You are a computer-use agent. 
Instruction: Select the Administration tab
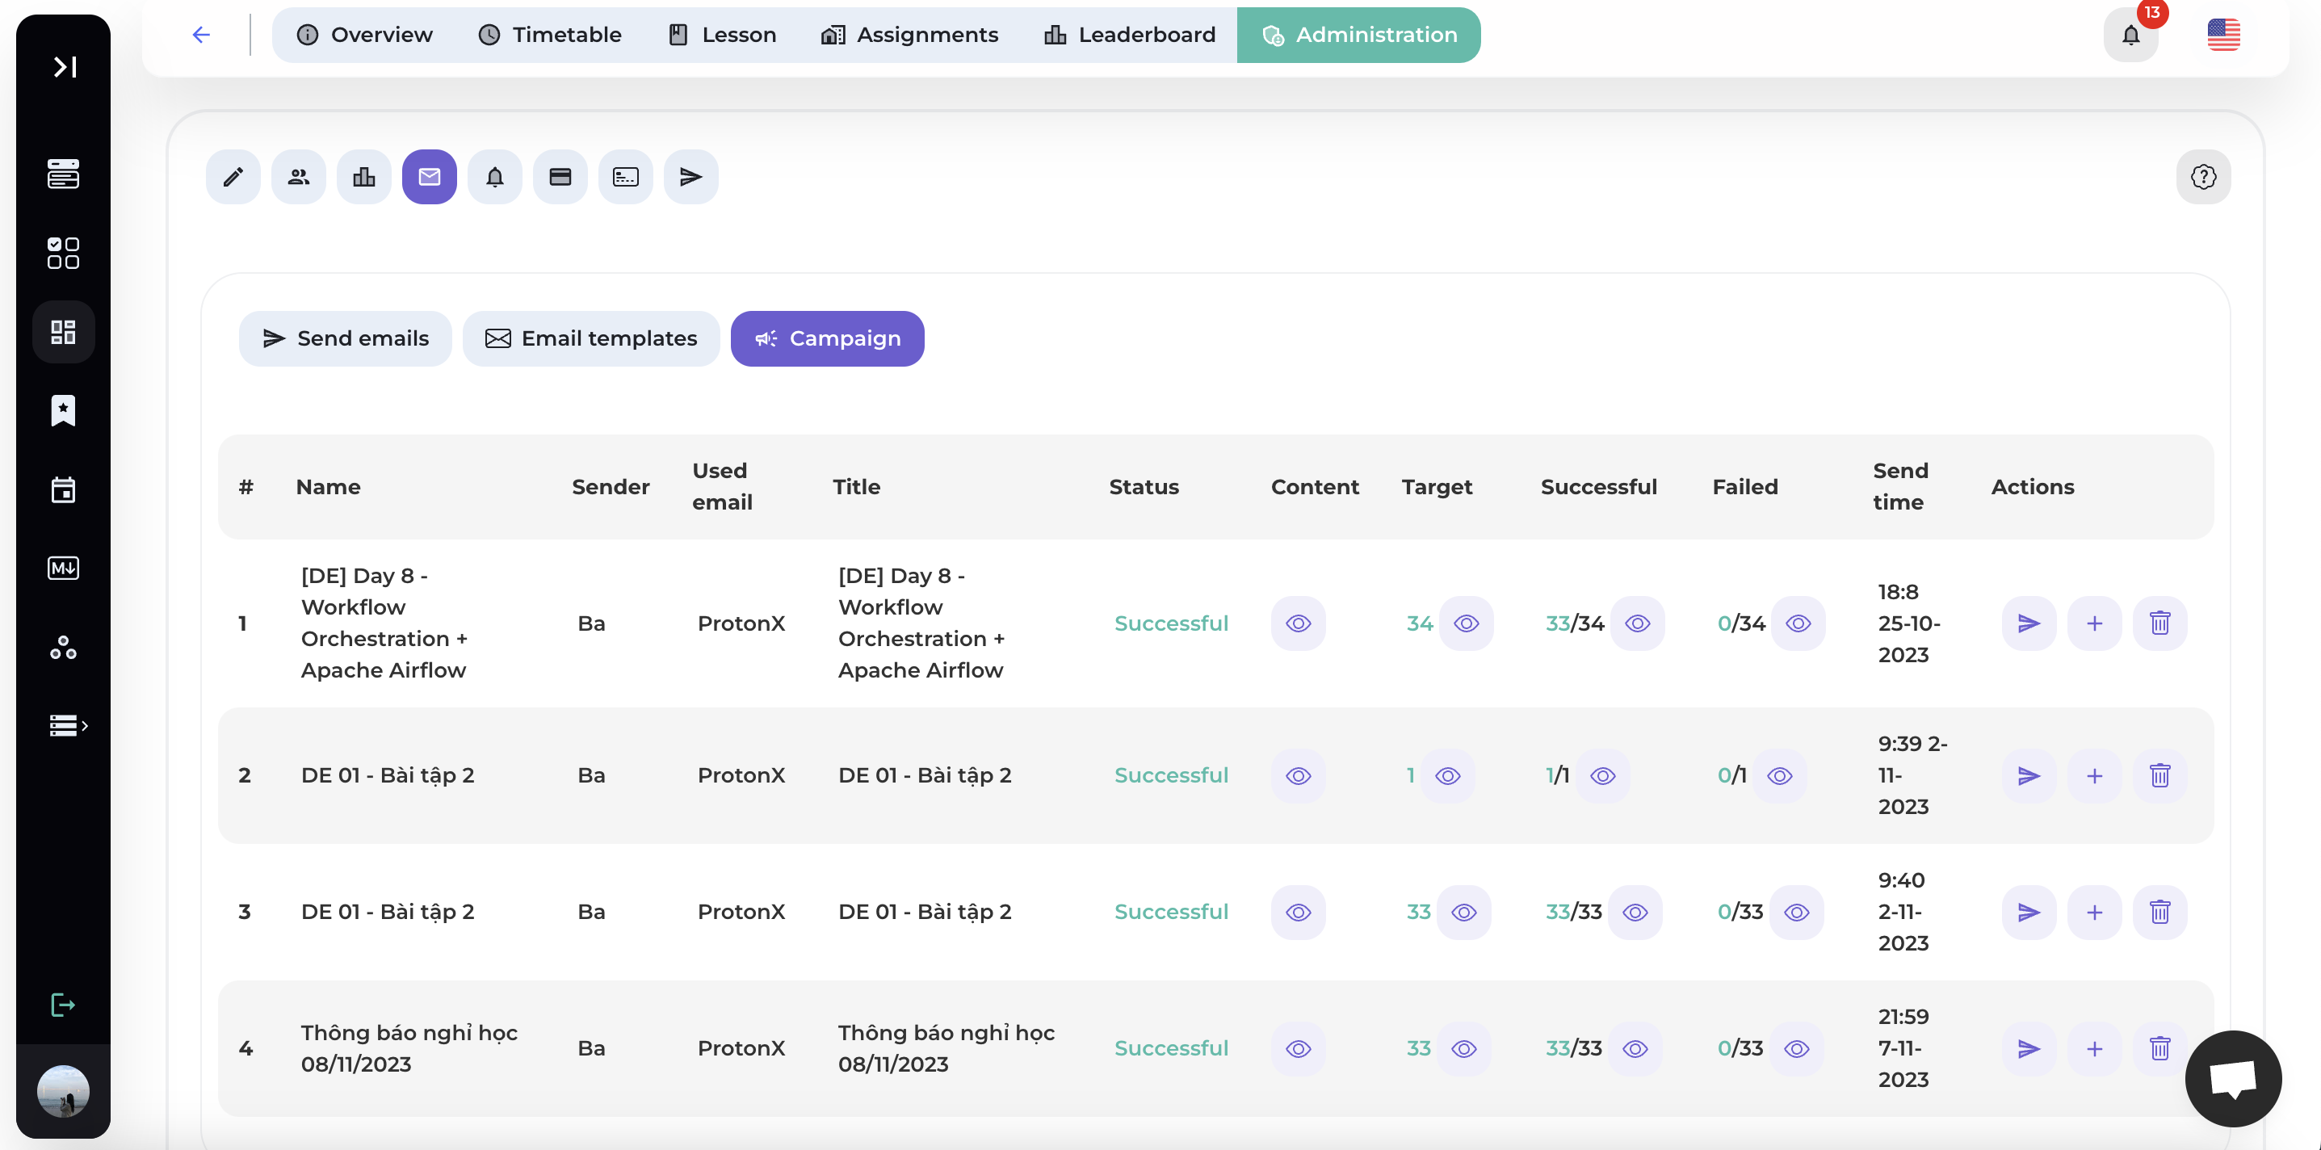pos(1358,36)
